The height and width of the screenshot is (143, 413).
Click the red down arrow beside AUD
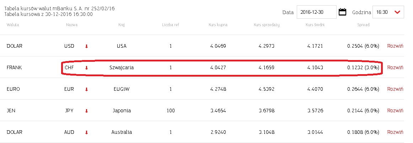click(x=86, y=132)
